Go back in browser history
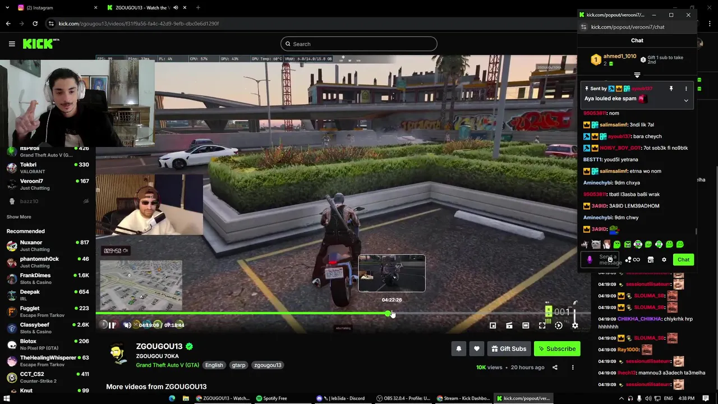 coord(8,24)
